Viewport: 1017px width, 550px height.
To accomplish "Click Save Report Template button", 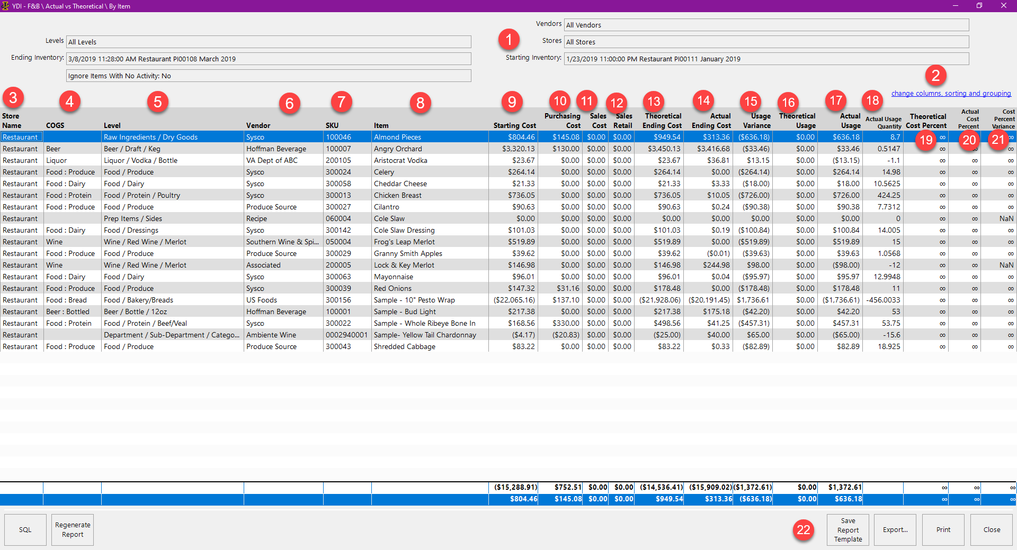I will (x=848, y=529).
